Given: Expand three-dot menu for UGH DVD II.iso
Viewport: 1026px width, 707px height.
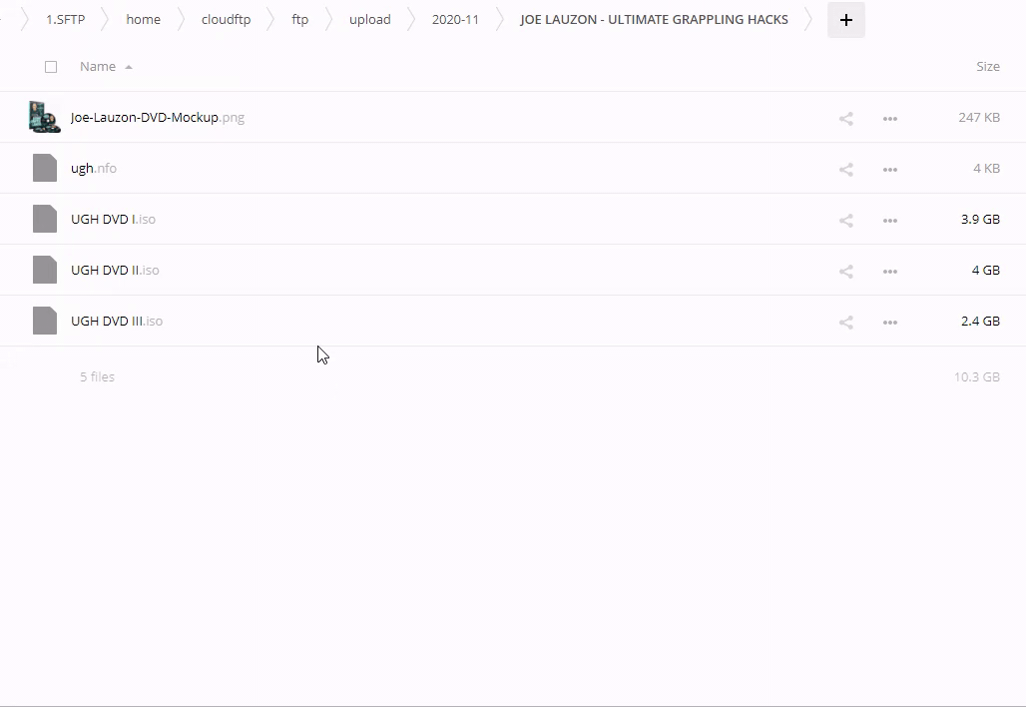Looking at the screenshot, I should 889,271.
